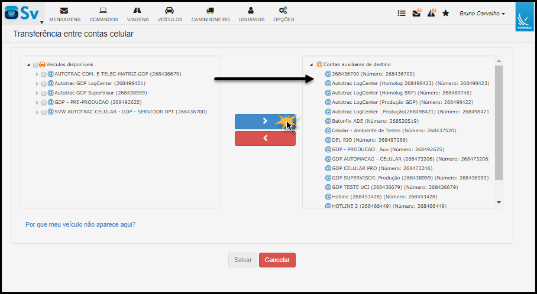Screen dimensions: 537x294
Task: Select Betonfix ADE account
Action: point(371,121)
